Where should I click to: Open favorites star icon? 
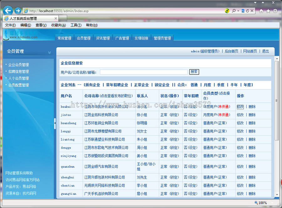[x=268, y=11]
